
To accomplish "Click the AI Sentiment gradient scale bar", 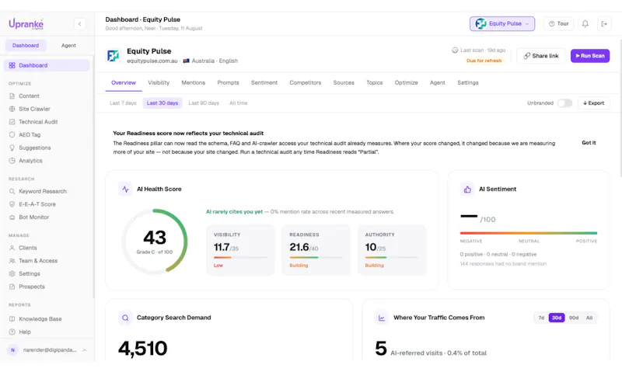I will point(529,233).
